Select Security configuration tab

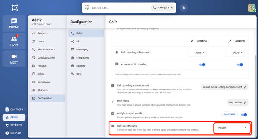click(x=86, y=66)
